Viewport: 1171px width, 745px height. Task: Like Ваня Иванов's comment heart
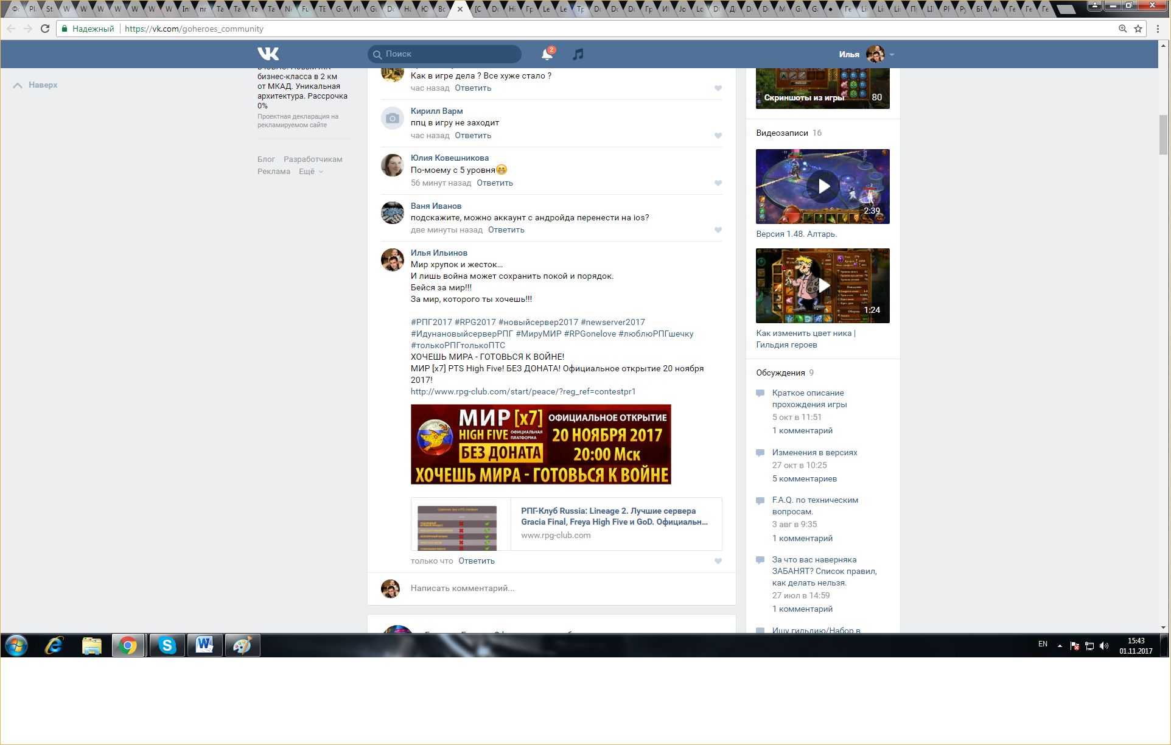[718, 230]
